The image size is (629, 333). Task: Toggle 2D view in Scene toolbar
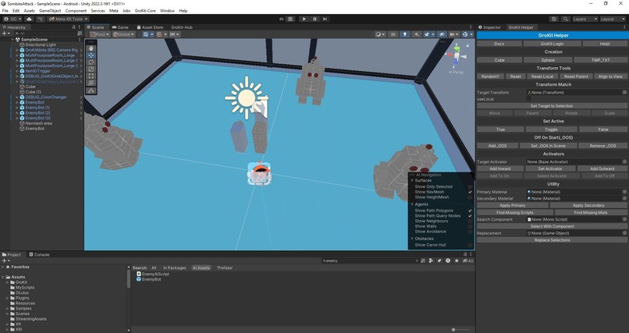tap(393, 34)
